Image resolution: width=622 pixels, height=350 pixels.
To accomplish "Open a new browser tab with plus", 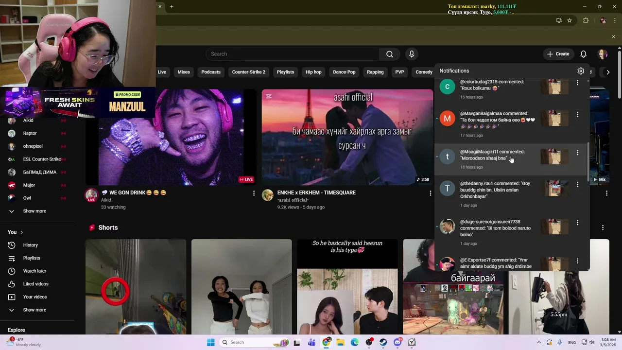I will coord(172,6).
